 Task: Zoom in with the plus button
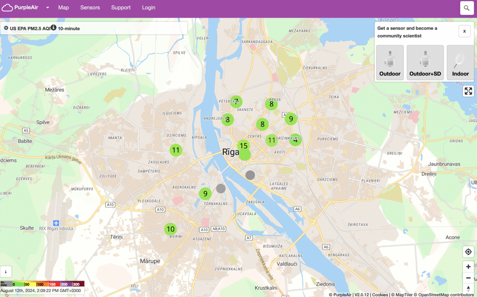pyautogui.click(x=468, y=267)
